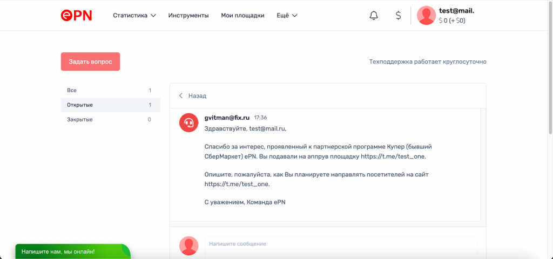Open the Инструменты menu item
553x259 pixels.
point(188,16)
